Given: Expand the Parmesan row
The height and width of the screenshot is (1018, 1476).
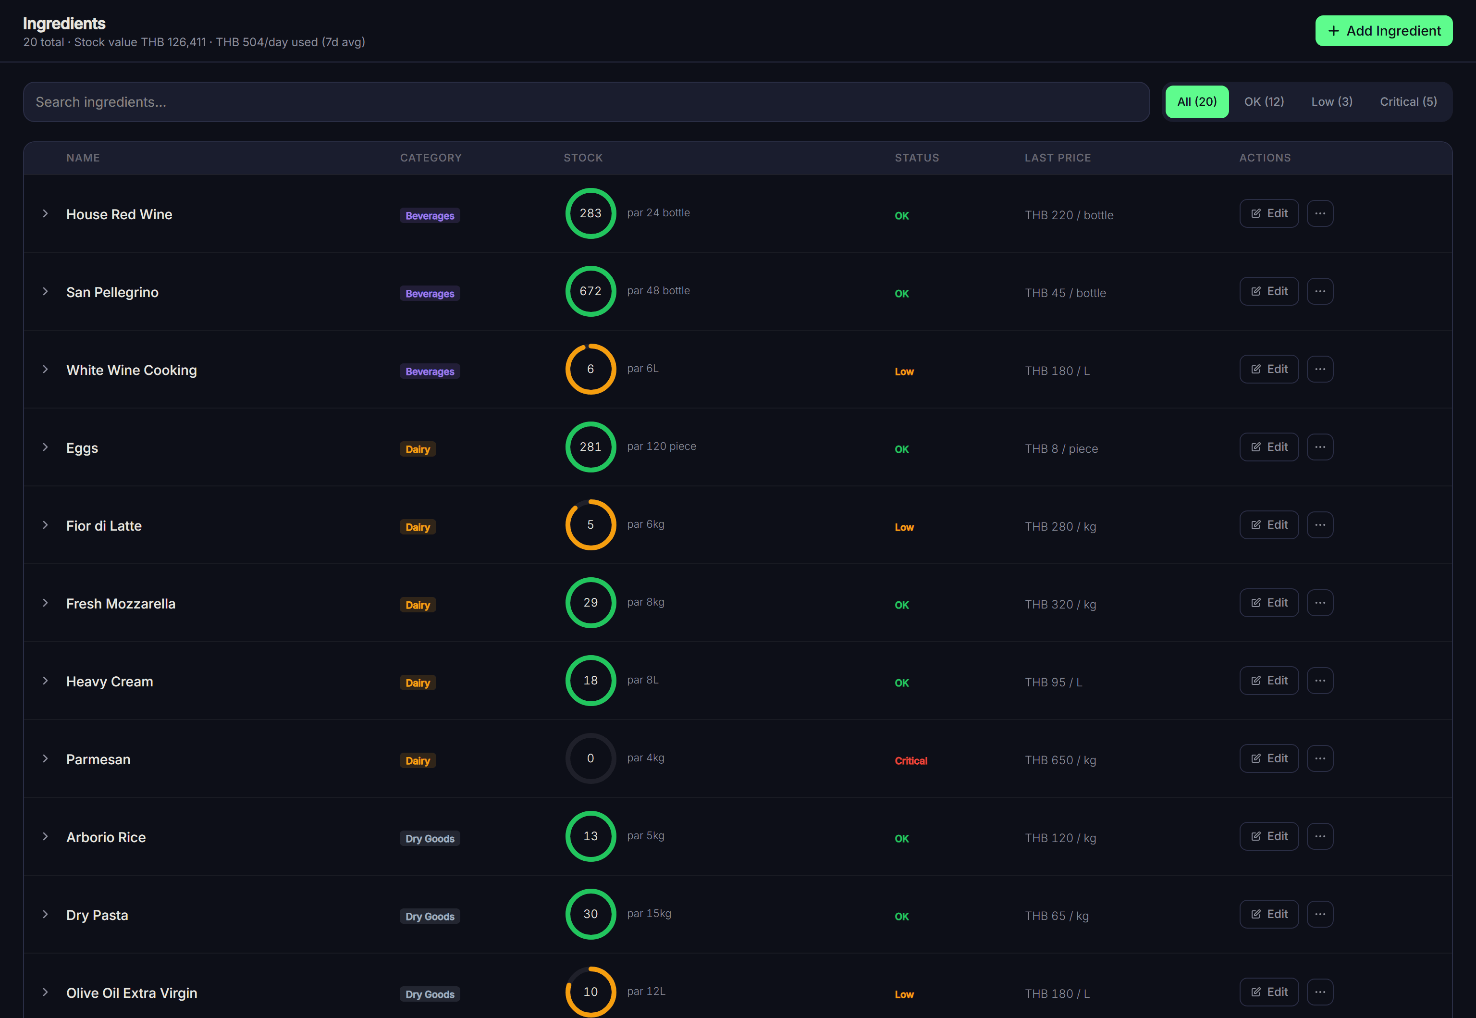Looking at the screenshot, I should click(45, 758).
